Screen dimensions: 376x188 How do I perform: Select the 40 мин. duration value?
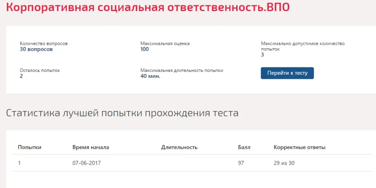(150, 76)
